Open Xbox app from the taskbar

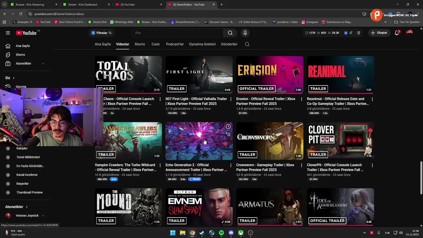pyautogui.click(x=241, y=233)
